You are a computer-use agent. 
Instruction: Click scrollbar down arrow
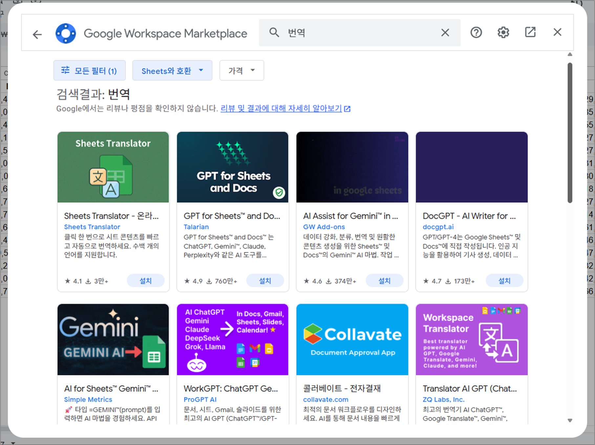tap(570, 420)
